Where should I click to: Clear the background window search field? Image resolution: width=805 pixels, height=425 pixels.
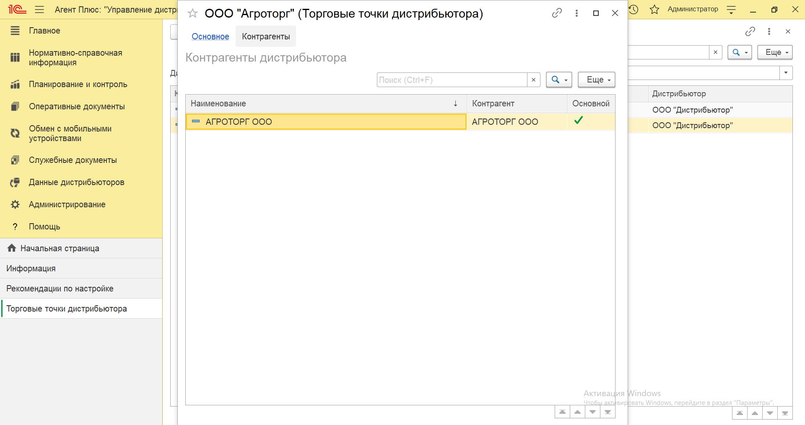pyautogui.click(x=715, y=52)
